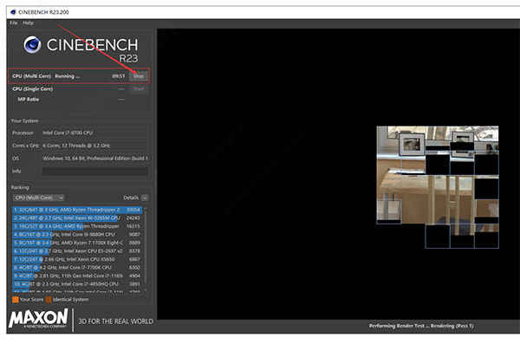The height and width of the screenshot is (344, 520).
Task: Click the ranking list vertical scrollbar
Action: pos(145,250)
